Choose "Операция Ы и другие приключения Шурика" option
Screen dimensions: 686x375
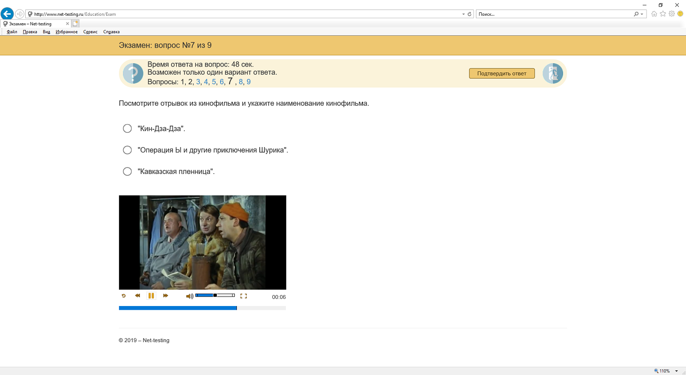127,150
